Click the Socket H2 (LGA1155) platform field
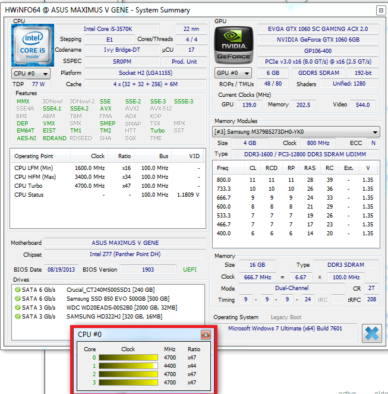This screenshot has height=394, width=388. 146,73
